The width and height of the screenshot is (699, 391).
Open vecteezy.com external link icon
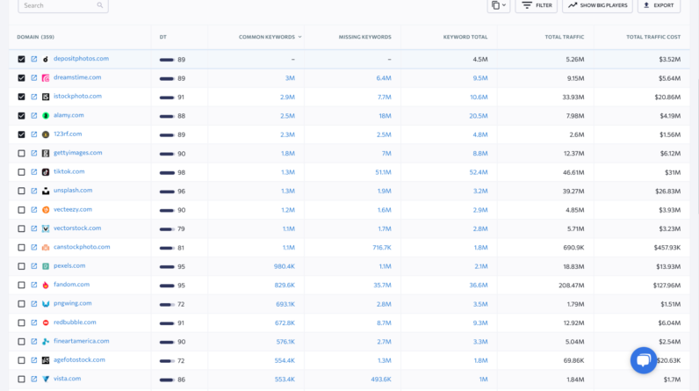(34, 209)
